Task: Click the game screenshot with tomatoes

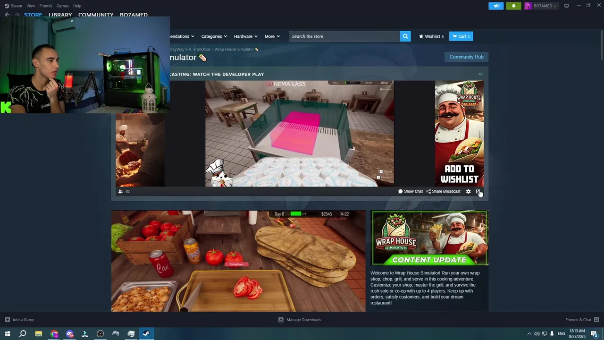Action: (238, 261)
